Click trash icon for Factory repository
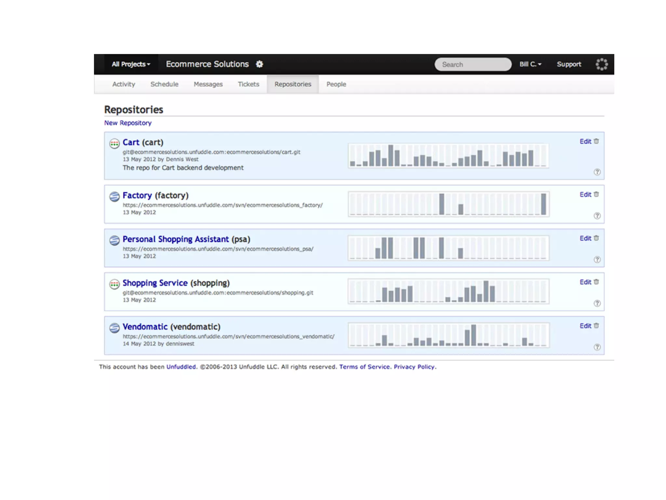Viewport: 666px width, 500px height. click(596, 194)
